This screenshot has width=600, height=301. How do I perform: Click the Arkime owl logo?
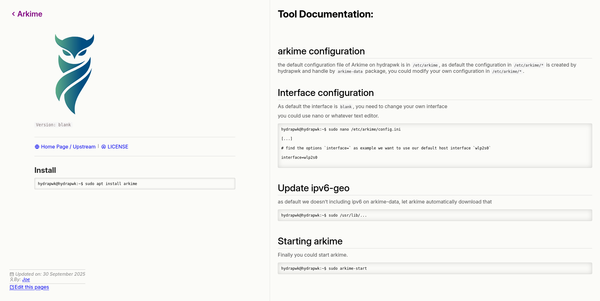click(x=74, y=74)
